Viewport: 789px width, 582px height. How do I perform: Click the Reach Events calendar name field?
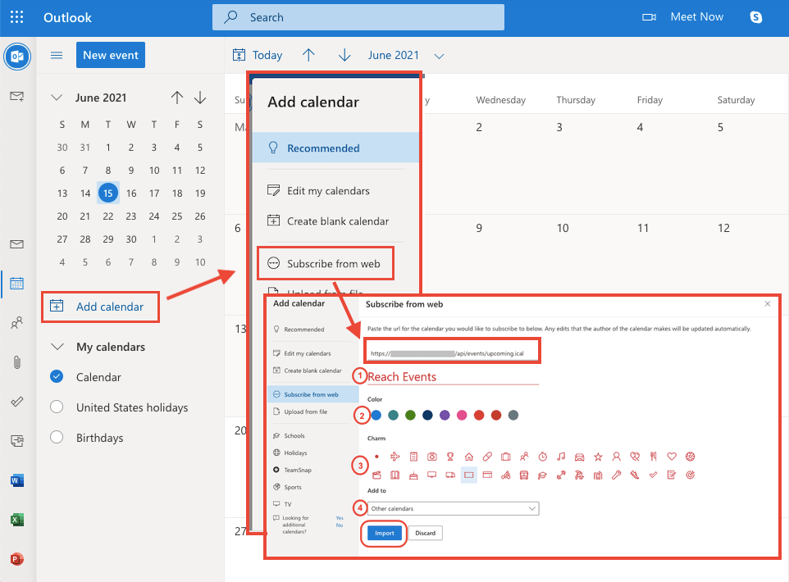[x=453, y=377]
